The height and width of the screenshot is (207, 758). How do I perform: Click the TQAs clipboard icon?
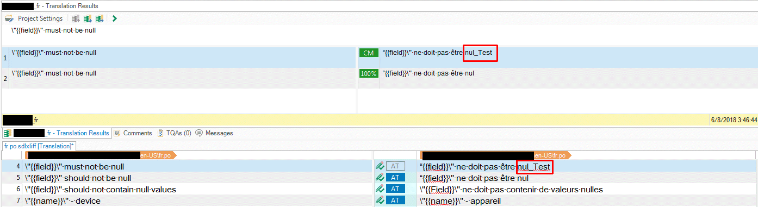tap(160, 133)
